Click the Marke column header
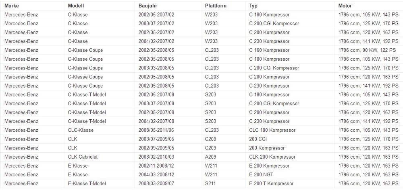 (x=11, y=6)
